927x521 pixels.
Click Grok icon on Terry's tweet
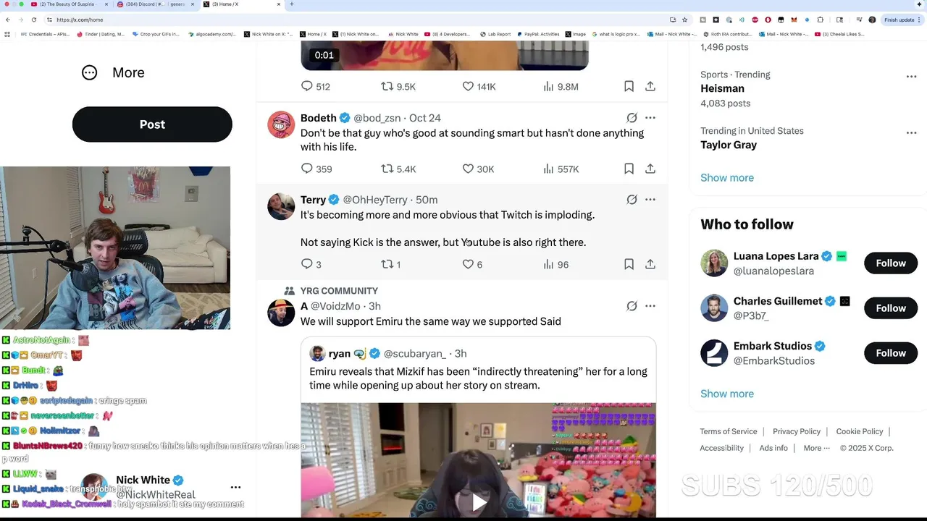pos(632,200)
